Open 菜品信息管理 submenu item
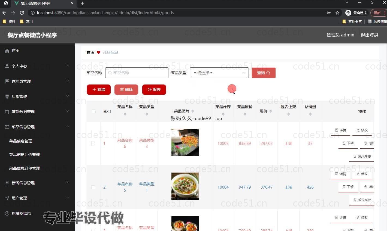Screen dimensions: 387x231 (x=21, y=141)
